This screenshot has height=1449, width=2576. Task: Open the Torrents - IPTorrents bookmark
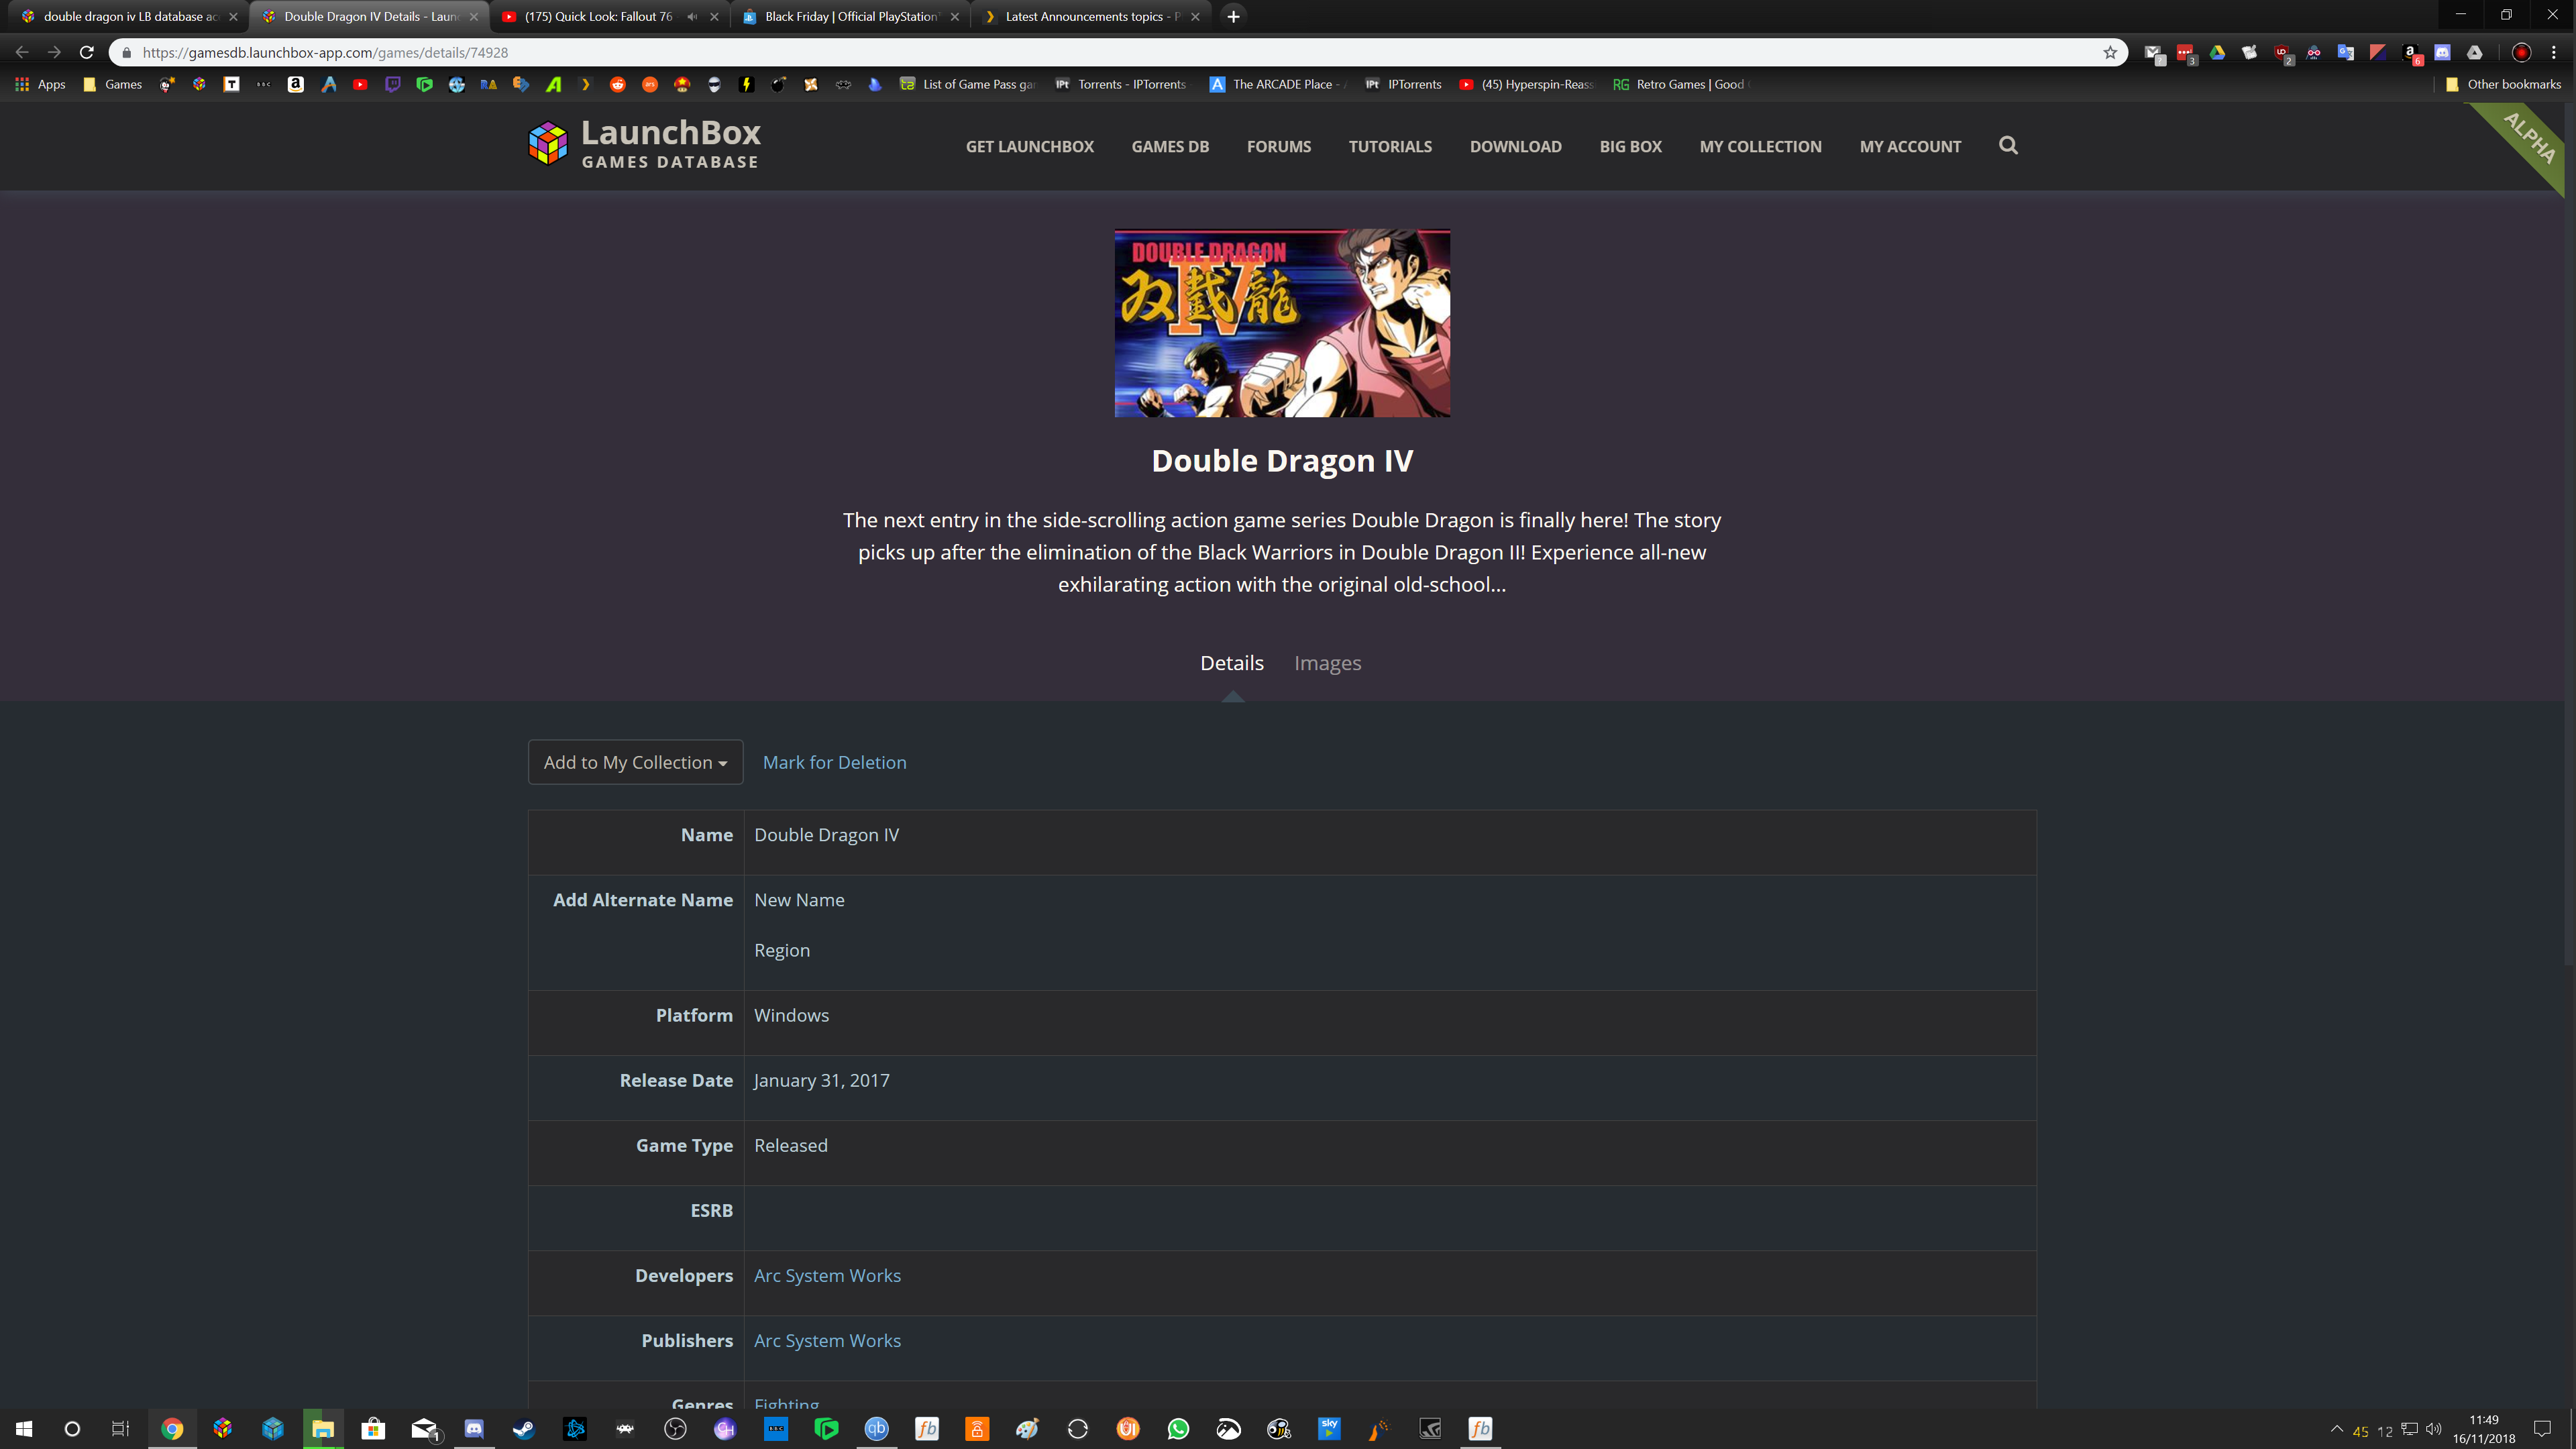(x=1121, y=85)
